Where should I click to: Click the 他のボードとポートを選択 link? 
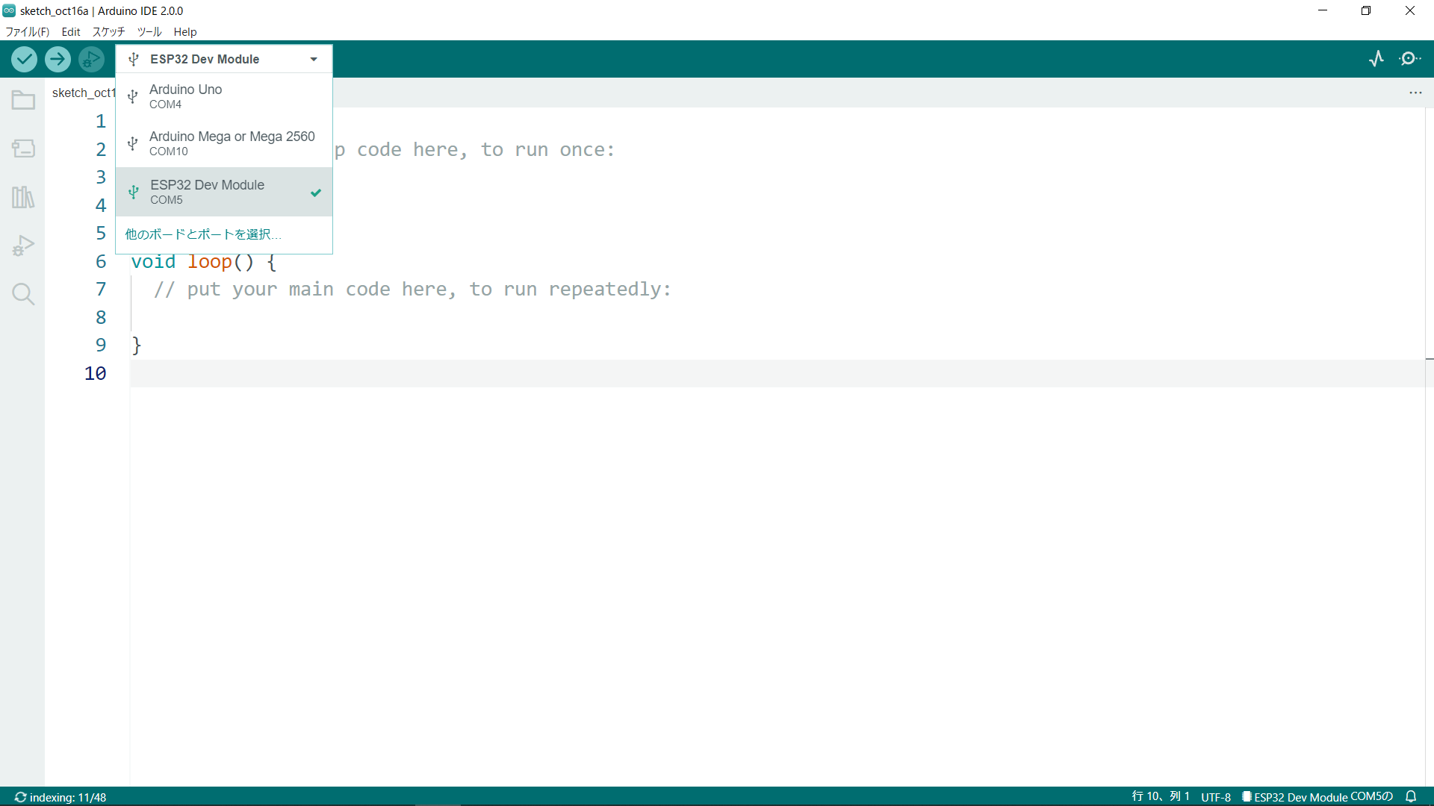click(x=202, y=234)
